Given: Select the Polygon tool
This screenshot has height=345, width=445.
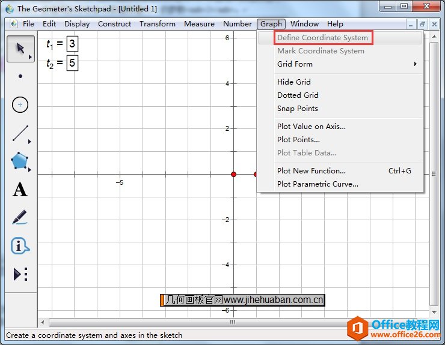Looking at the screenshot, I should coord(19,161).
